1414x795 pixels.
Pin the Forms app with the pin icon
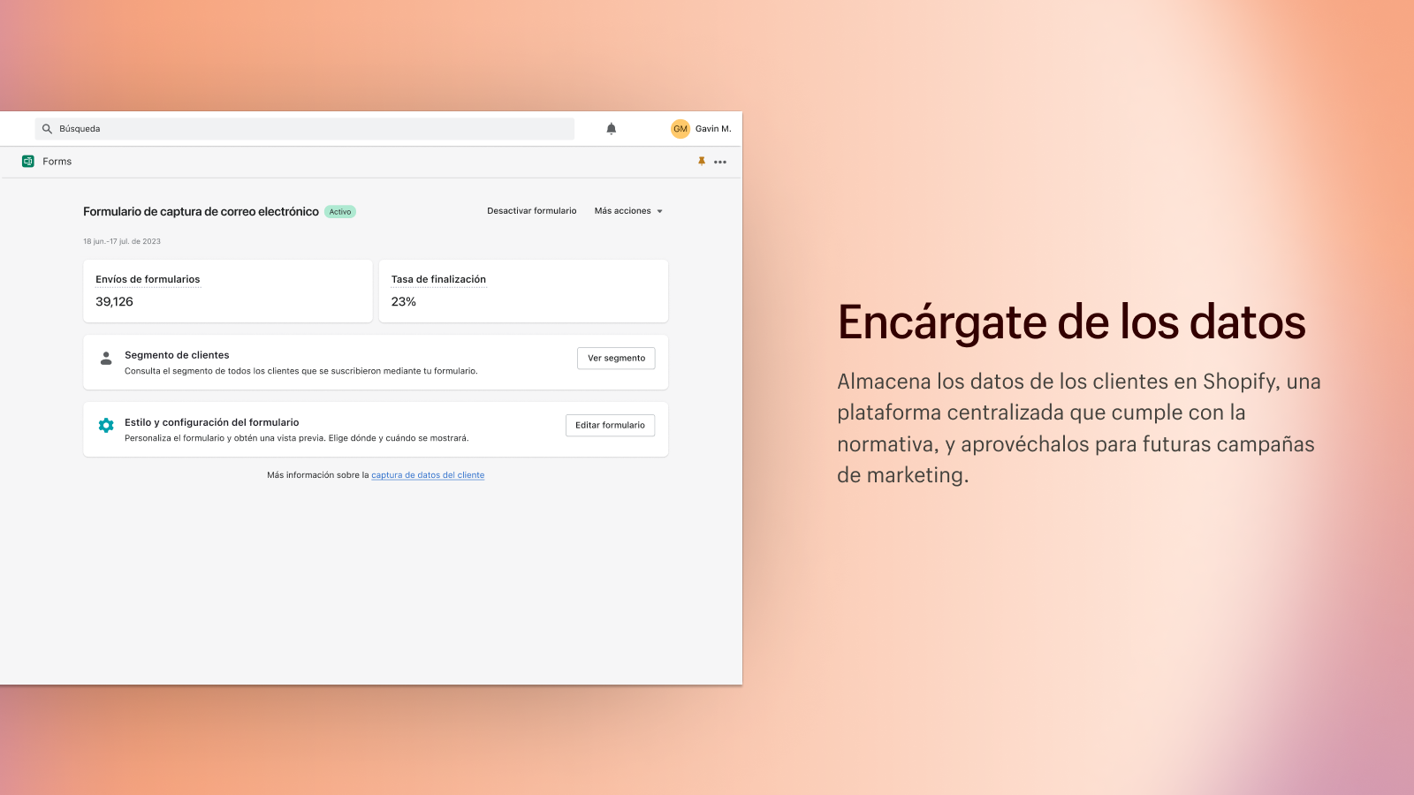702,162
